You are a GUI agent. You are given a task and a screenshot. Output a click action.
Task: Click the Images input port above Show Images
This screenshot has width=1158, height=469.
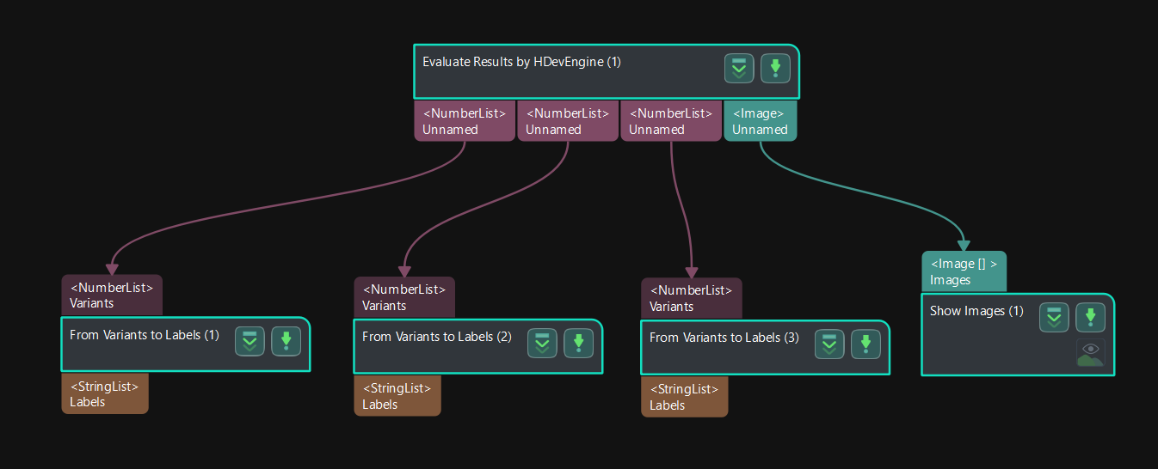tap(964, 271)
